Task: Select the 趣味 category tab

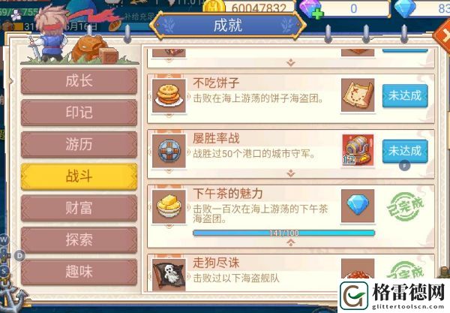Action: pyautogui.click(x=79, y=272)
